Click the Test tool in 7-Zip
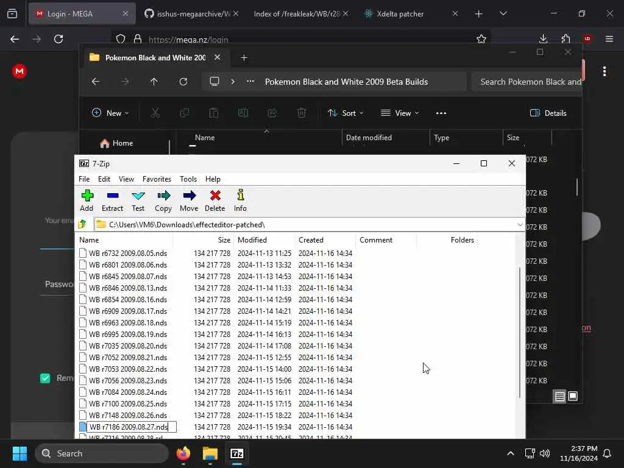Screen dimensions: 624x468 tap(138, 200)
